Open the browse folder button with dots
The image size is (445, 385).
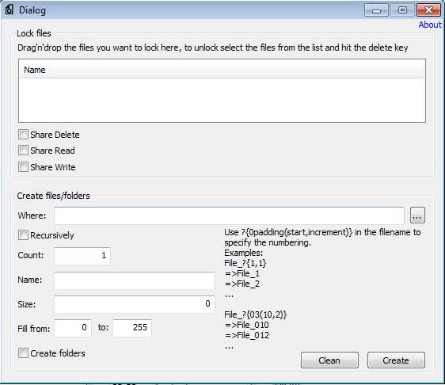pyautogui.click(x=417, y=215)
